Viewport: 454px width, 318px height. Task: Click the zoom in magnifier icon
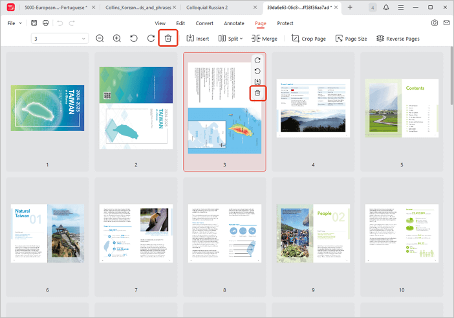coord(117,39)
